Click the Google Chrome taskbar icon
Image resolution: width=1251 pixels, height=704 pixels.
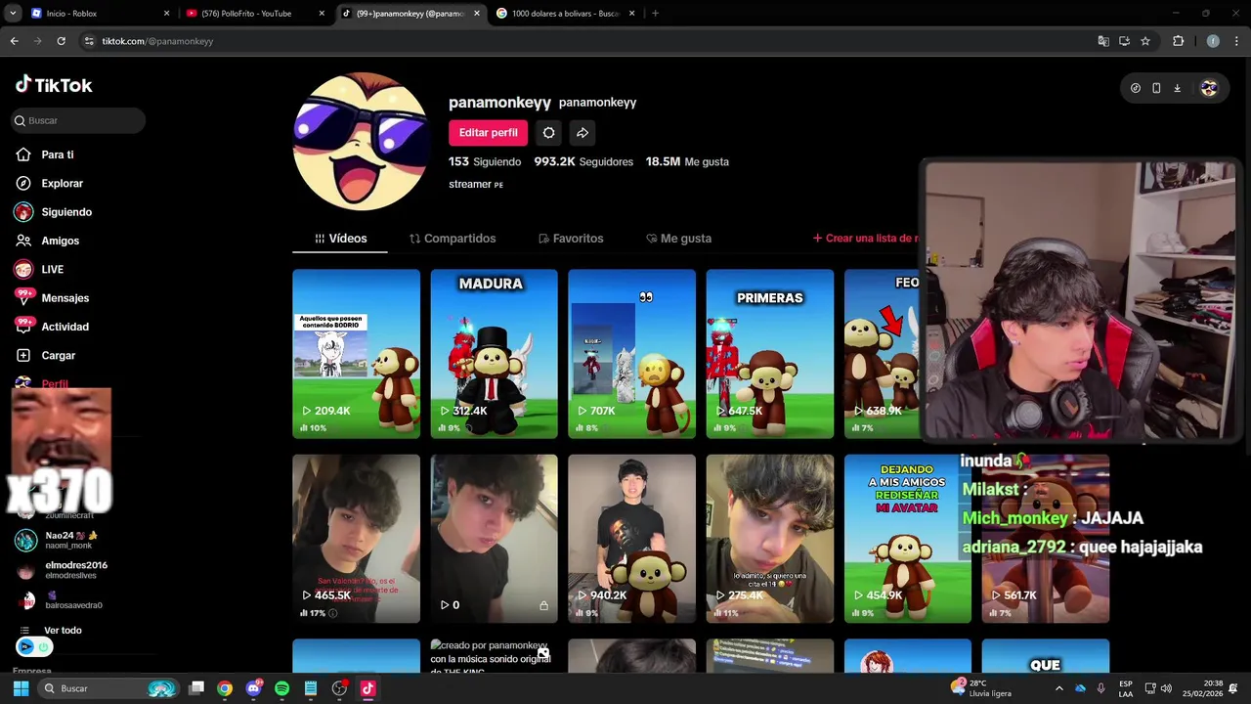click(225, 688)
